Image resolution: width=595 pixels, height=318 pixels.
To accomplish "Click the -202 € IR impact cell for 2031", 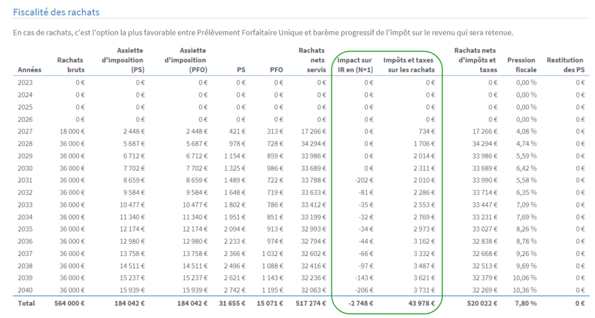I will pyautogui.click(x=364, y=180).
